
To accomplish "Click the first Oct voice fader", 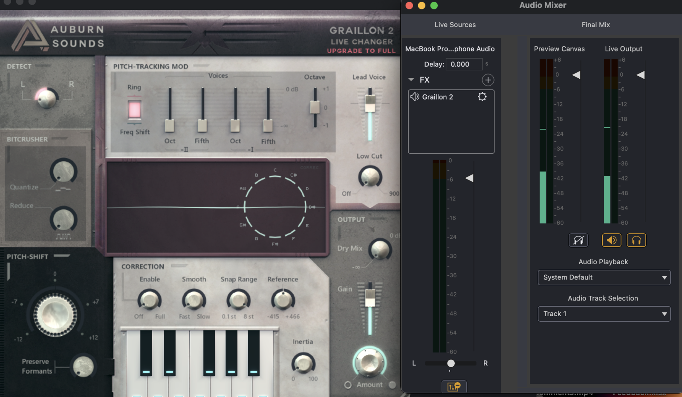I will [170, 126].
